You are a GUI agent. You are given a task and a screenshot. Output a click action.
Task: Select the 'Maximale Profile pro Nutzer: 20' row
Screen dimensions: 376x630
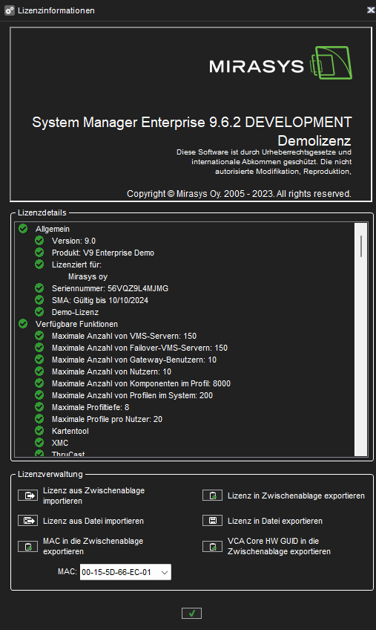tap(107, 419)
